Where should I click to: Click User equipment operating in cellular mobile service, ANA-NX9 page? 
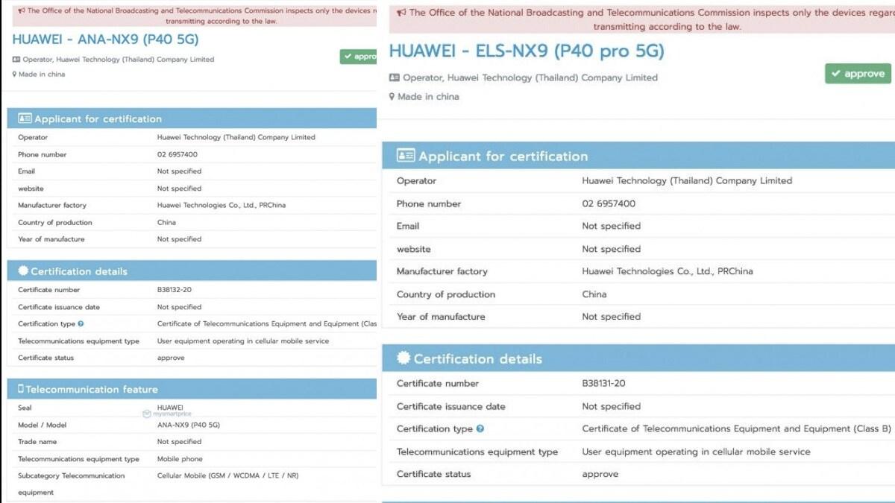click(x=243, y=341)
